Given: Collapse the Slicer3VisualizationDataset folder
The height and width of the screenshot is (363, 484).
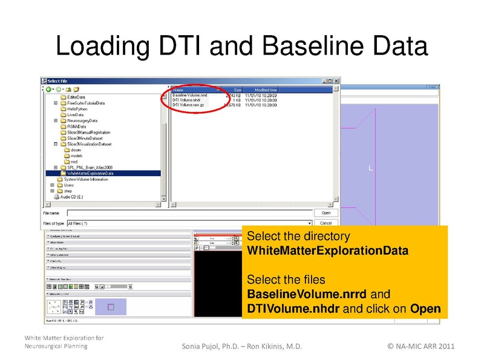Looking at the screenshot, I should coord(56,144).
